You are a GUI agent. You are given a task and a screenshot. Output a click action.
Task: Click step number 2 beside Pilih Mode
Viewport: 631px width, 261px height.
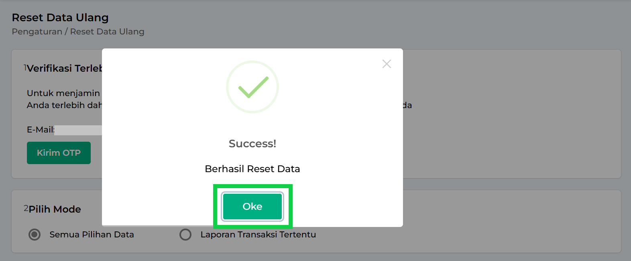pyautogui.click(x=26, y=209)
